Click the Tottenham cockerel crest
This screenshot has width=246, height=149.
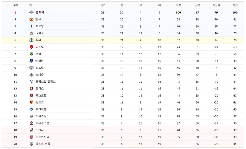(31, 26)
